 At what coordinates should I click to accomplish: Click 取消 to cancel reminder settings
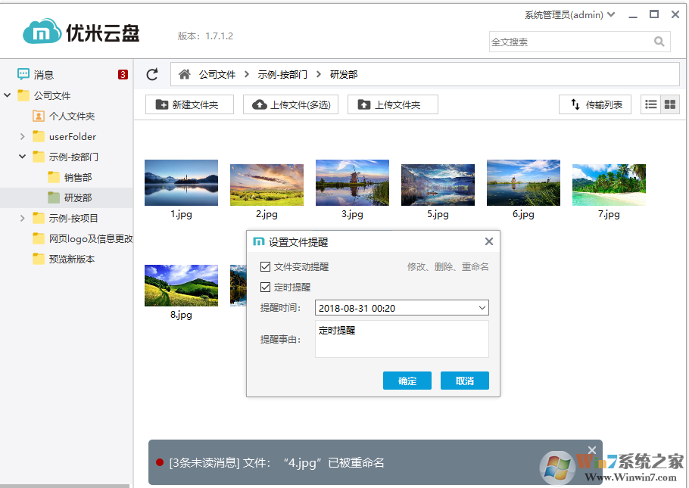[x=464, y=381]
